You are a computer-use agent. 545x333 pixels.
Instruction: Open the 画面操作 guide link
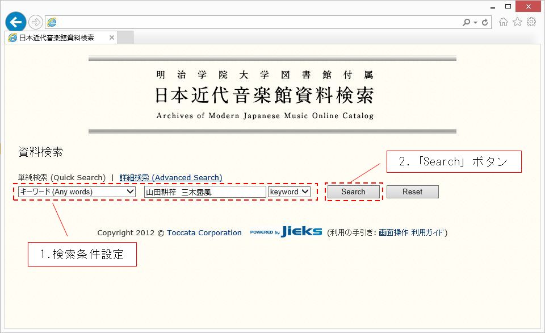point(393,232)
